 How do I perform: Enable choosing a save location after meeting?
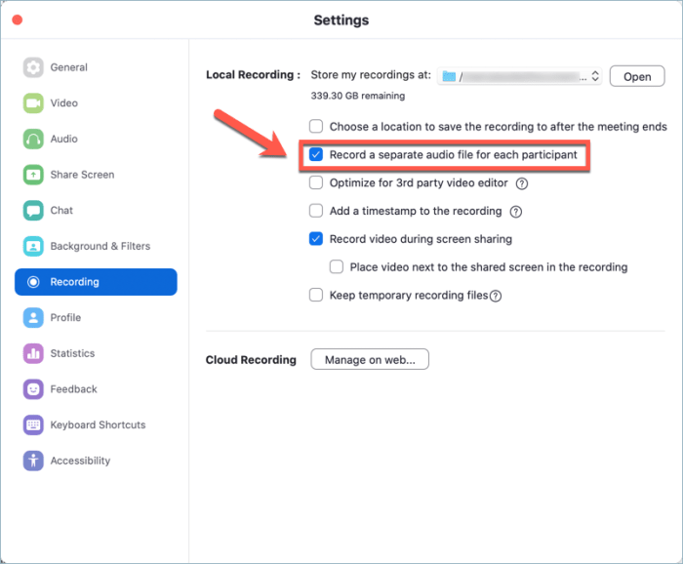click(316, 127)
